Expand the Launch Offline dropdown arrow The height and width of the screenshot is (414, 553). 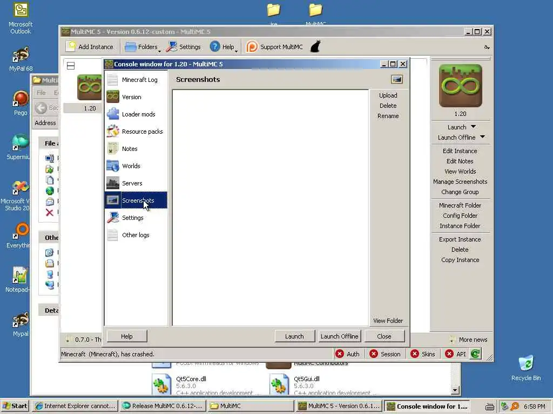pyautogui.click(x=482, y=137)
